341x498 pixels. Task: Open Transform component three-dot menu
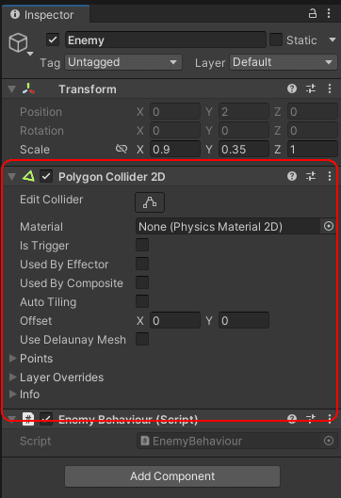click(330, 88)
